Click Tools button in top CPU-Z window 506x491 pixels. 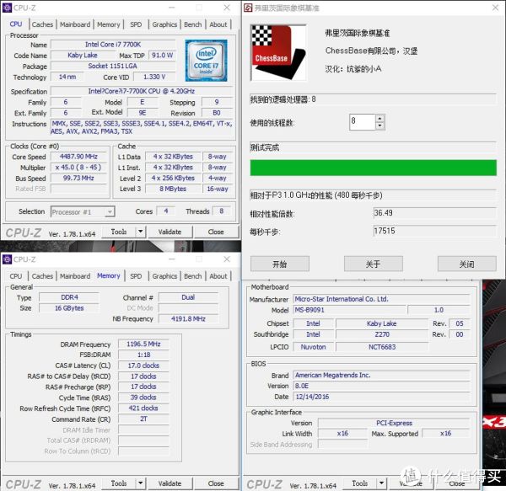click(118, 232)
